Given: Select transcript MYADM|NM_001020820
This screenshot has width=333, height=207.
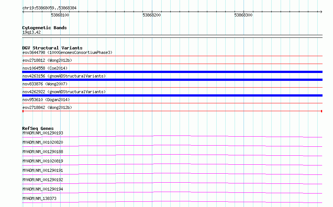Looking at the screenshot, I should click(43, 142).
